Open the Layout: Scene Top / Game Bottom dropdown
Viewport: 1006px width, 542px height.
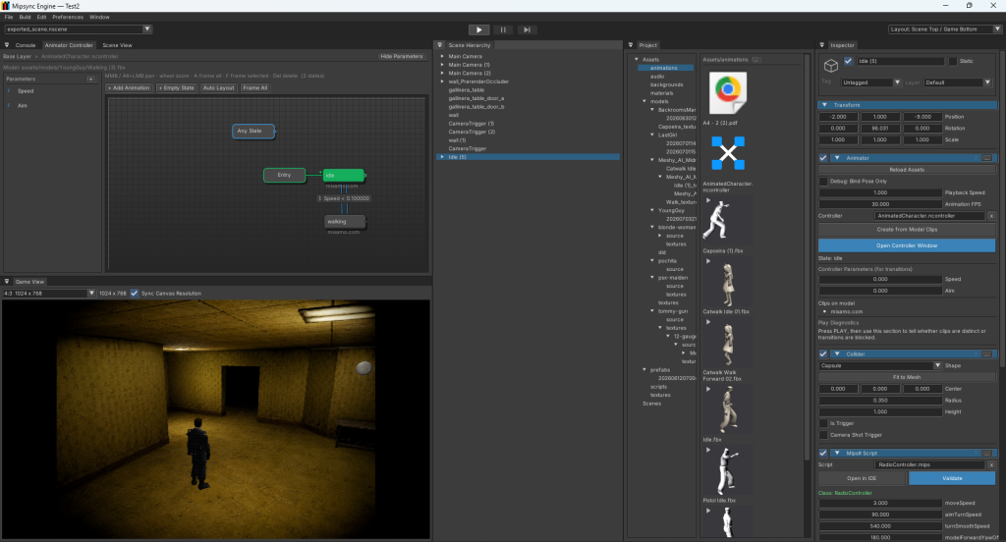pos(945,29)
